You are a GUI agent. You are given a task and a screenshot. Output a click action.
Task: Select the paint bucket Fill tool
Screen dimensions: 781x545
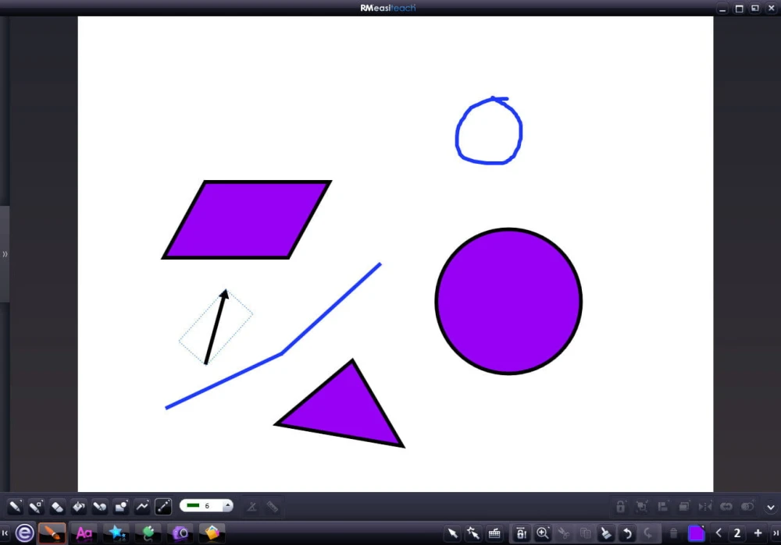coord(79,506)
